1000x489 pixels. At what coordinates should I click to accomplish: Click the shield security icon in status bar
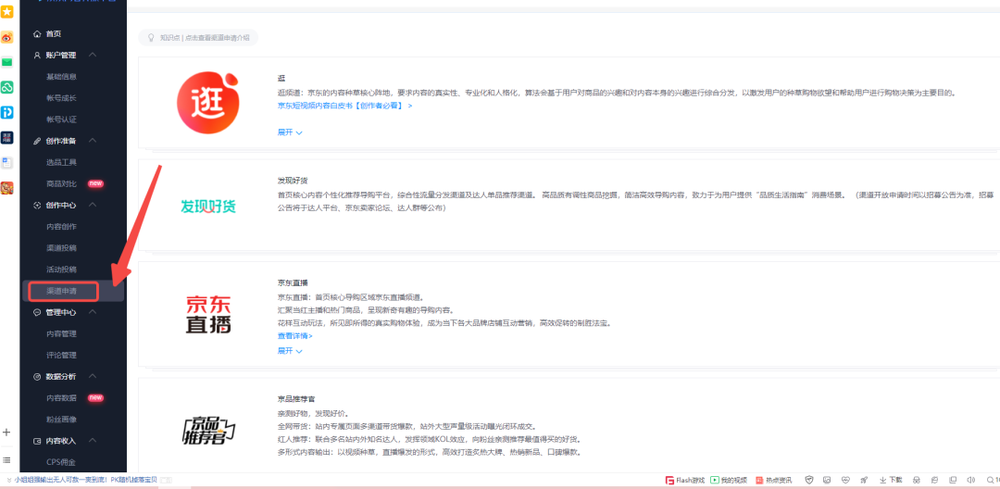pos(808,480)
